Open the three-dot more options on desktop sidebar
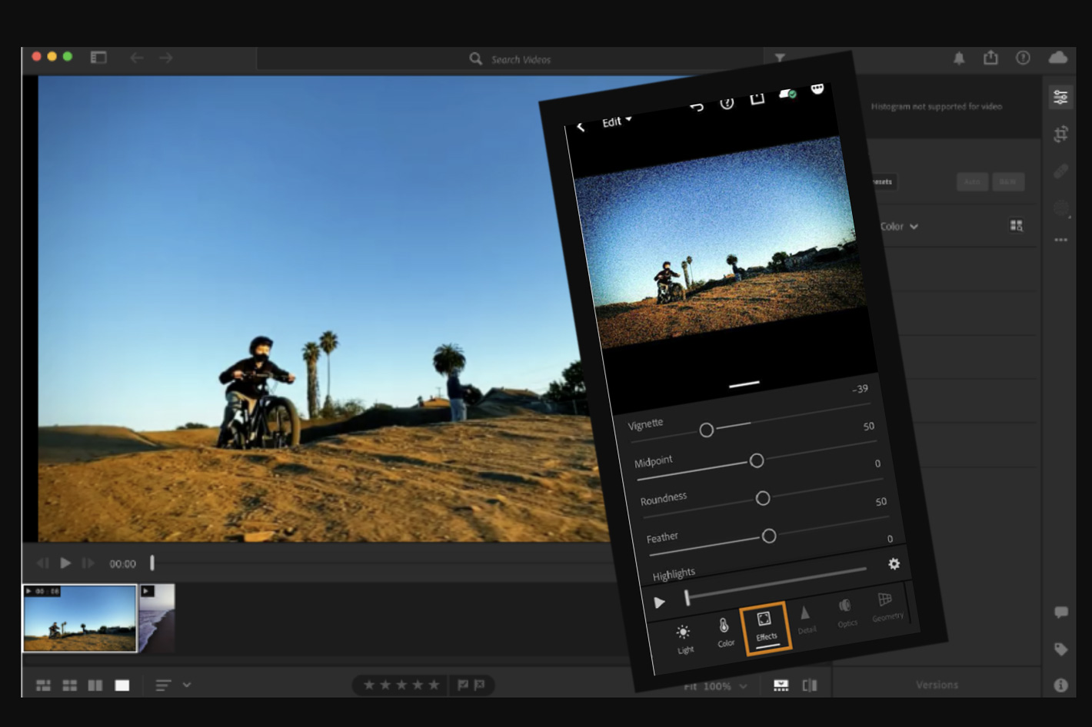Viewport: 1092px width, 727px height. point(1061,240)
